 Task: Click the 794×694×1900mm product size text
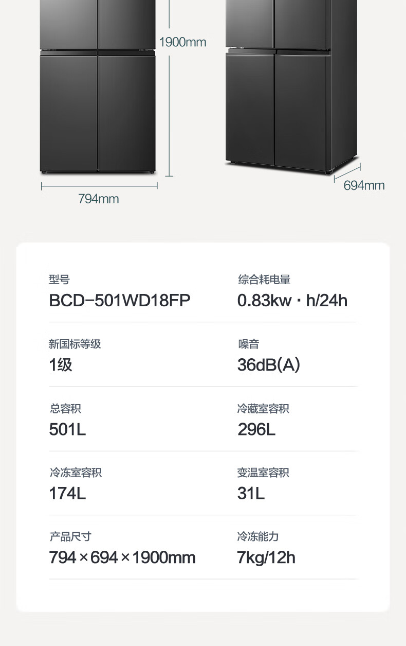point(122,557)
